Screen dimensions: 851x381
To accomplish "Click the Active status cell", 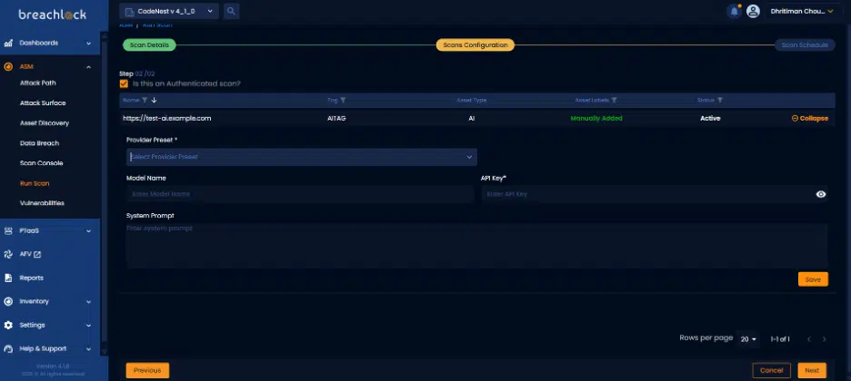I will [710, 119].
